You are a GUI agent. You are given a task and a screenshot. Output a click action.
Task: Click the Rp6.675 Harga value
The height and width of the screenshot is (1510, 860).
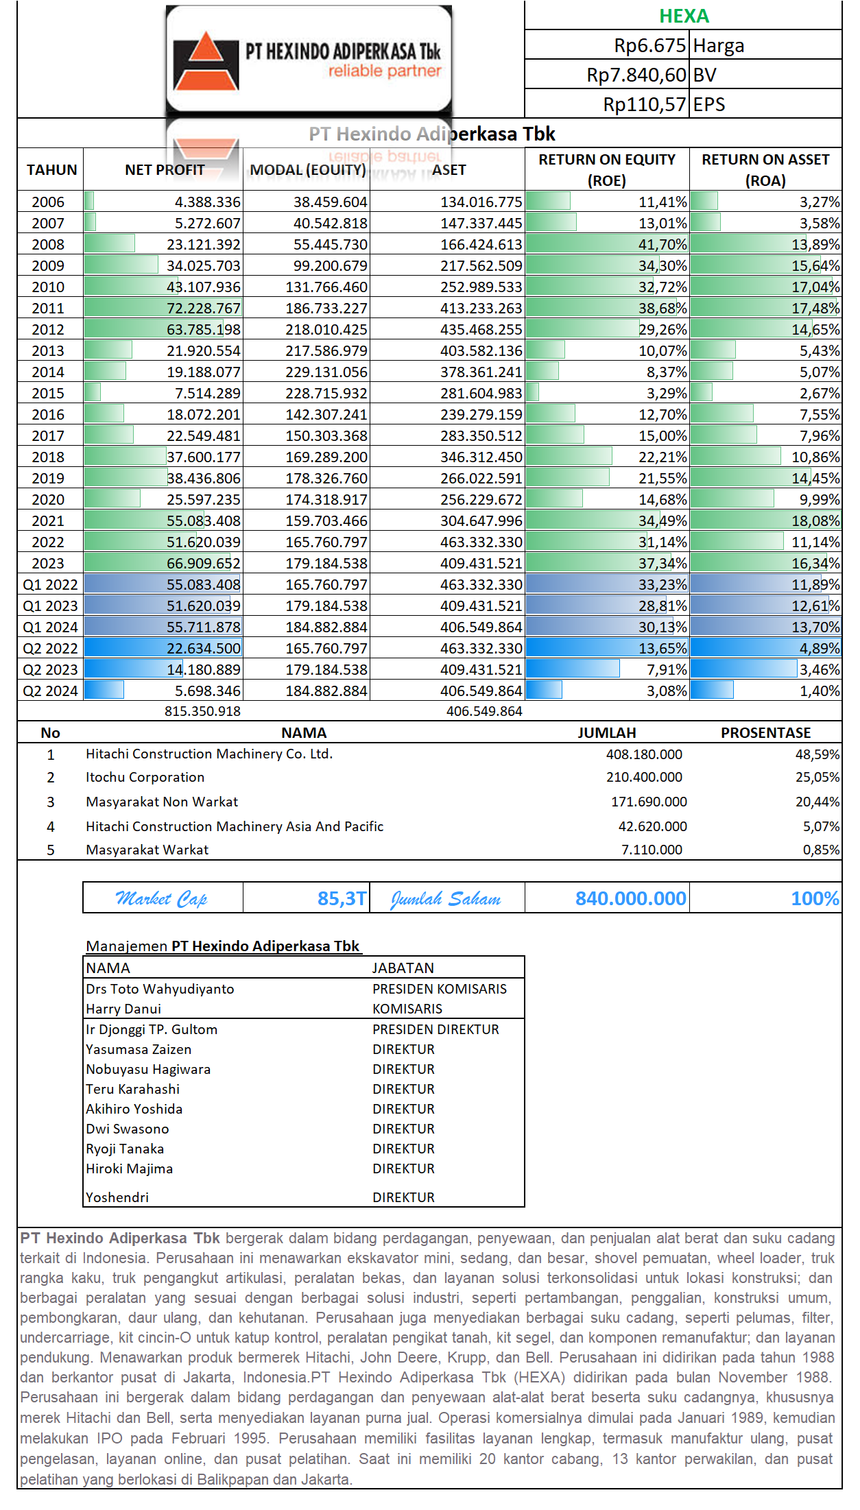(650, 45)
